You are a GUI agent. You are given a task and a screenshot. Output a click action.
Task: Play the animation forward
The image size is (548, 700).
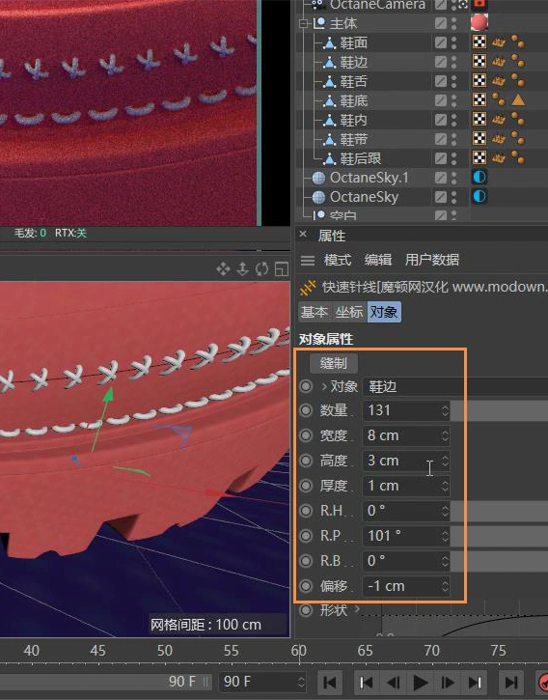coord(420,683)
